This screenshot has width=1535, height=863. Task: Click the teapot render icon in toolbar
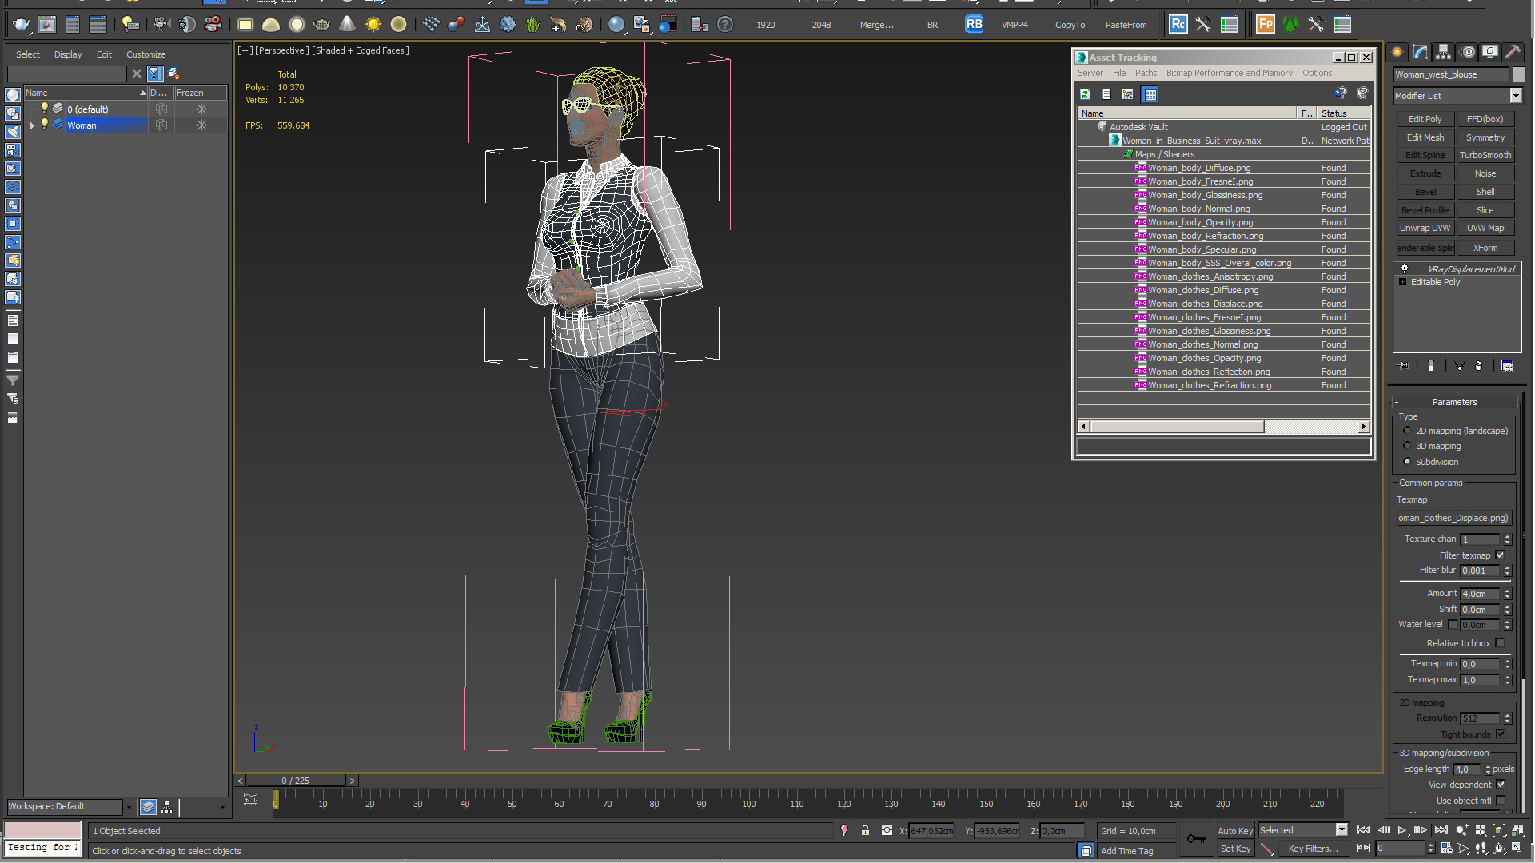click(x=21, y=25)
